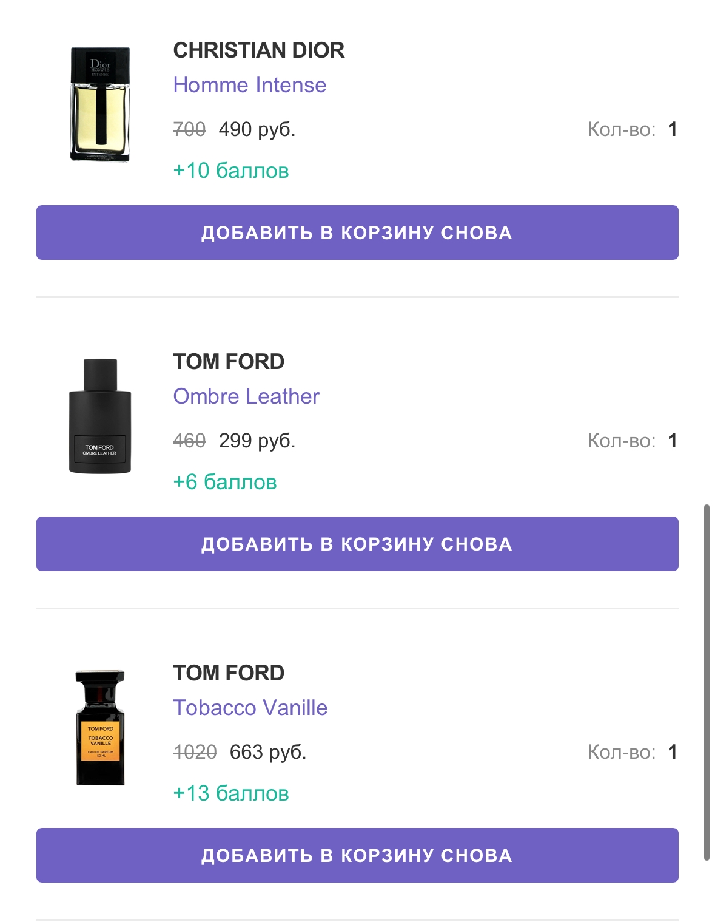The height and width of the screenshot is (922, 715).
Task: Click the 490 руб. price
Action: click(x=257, y=129)
